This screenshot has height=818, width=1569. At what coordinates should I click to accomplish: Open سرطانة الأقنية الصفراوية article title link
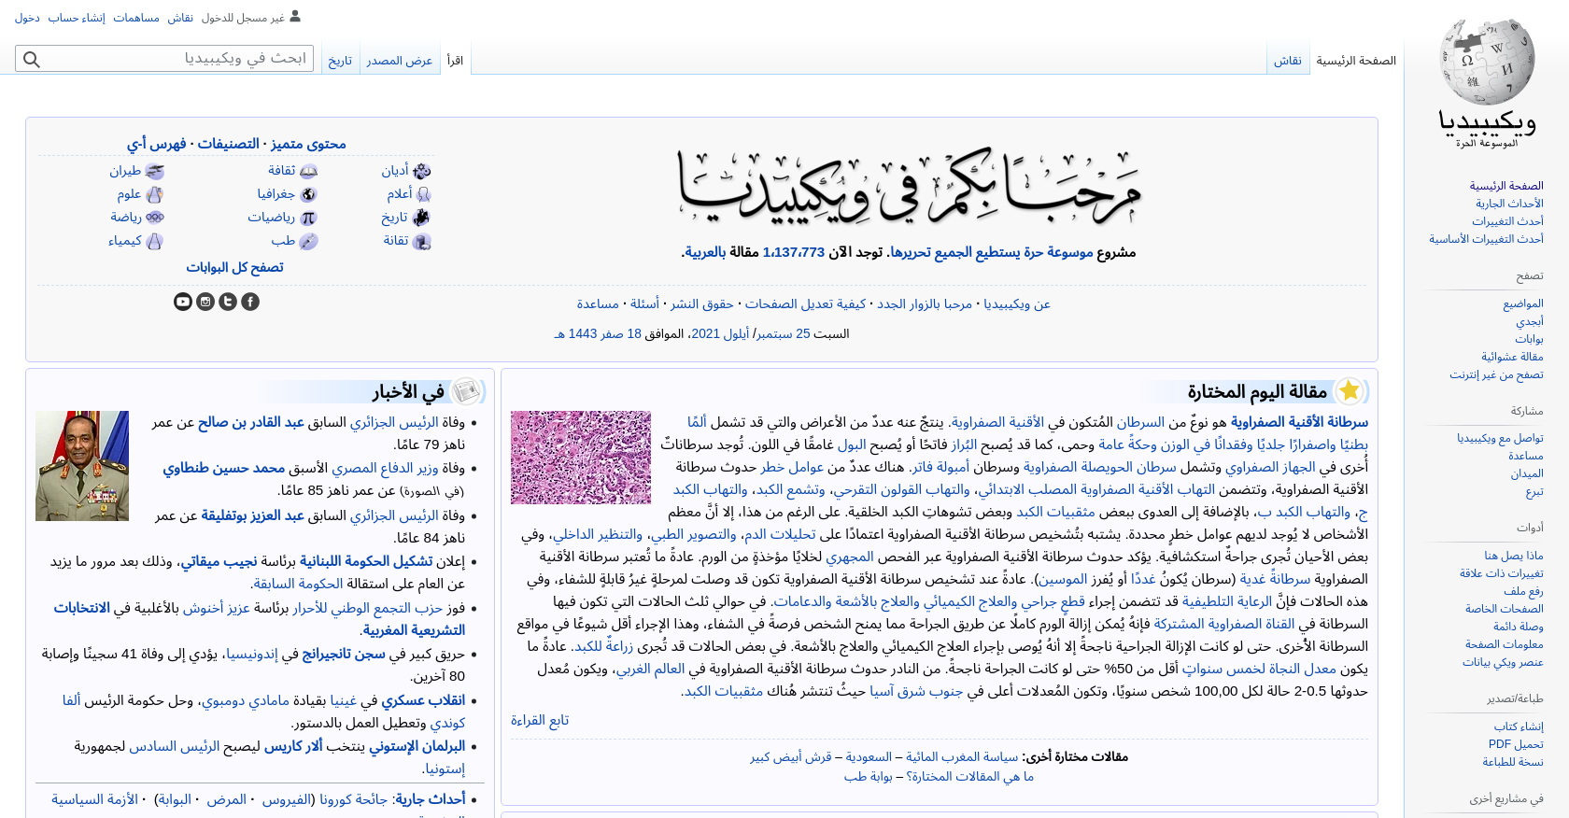pyautogui.click(x=1299, y=422)
